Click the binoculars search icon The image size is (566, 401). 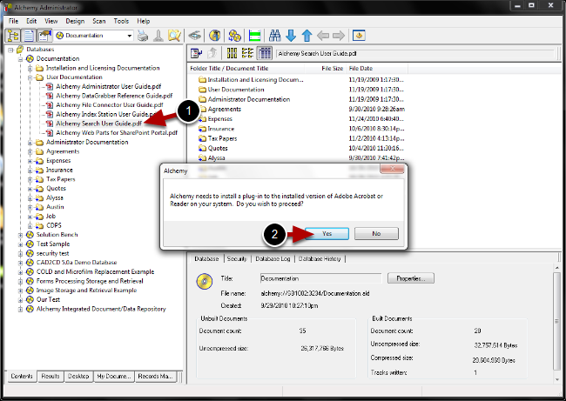(274, 36)
